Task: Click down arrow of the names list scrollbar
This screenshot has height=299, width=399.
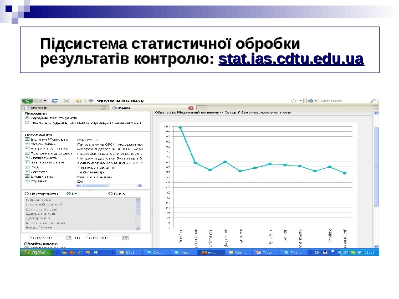Action: 138,228
